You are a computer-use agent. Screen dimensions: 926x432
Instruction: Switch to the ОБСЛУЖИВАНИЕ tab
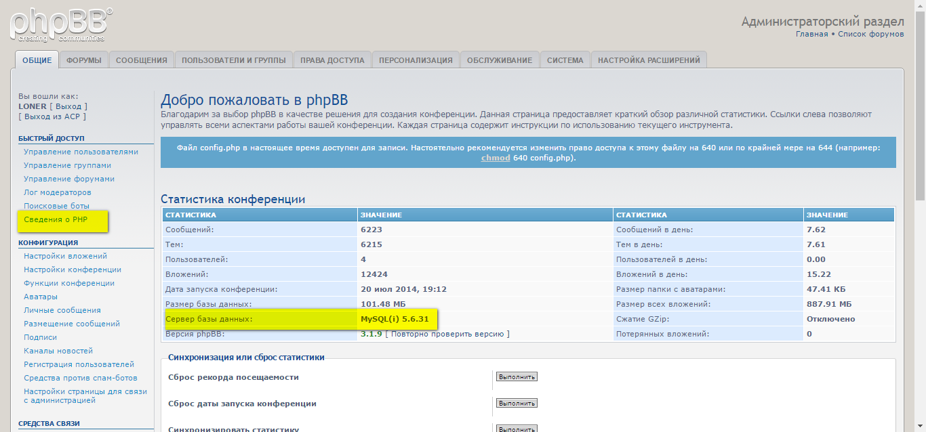coord(500,60)
